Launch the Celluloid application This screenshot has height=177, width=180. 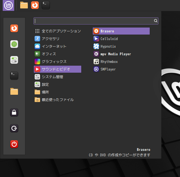[x=121, y=39]
